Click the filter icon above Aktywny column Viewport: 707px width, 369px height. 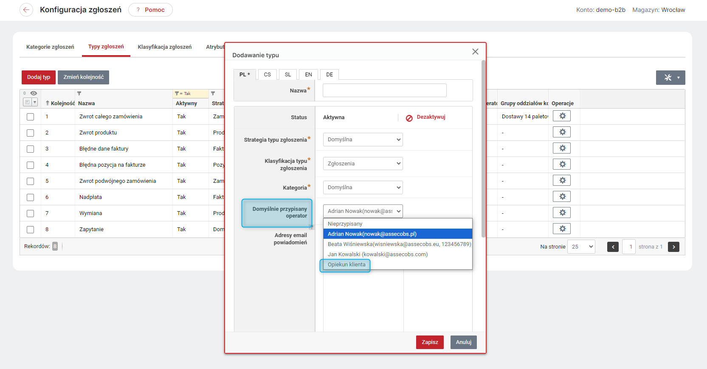[177, 94]
